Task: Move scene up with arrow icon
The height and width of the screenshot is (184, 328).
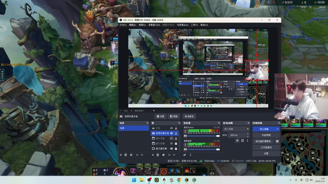Action: click(137, 155)
